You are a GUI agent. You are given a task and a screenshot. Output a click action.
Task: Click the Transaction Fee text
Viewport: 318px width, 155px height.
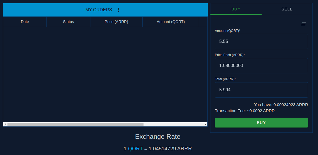[245, 111]
